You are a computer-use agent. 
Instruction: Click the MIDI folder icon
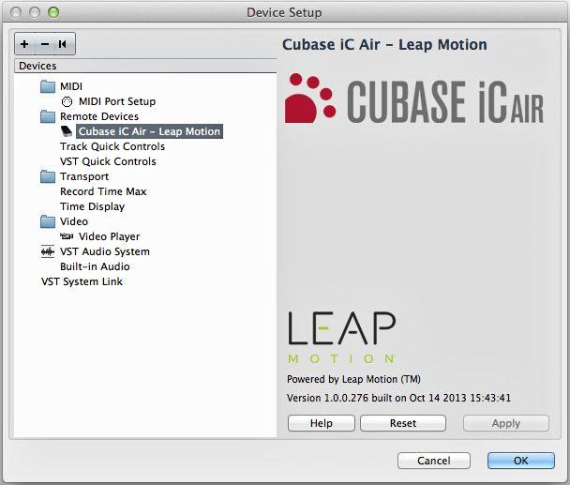pyautogui.click(x=48, y=86)
